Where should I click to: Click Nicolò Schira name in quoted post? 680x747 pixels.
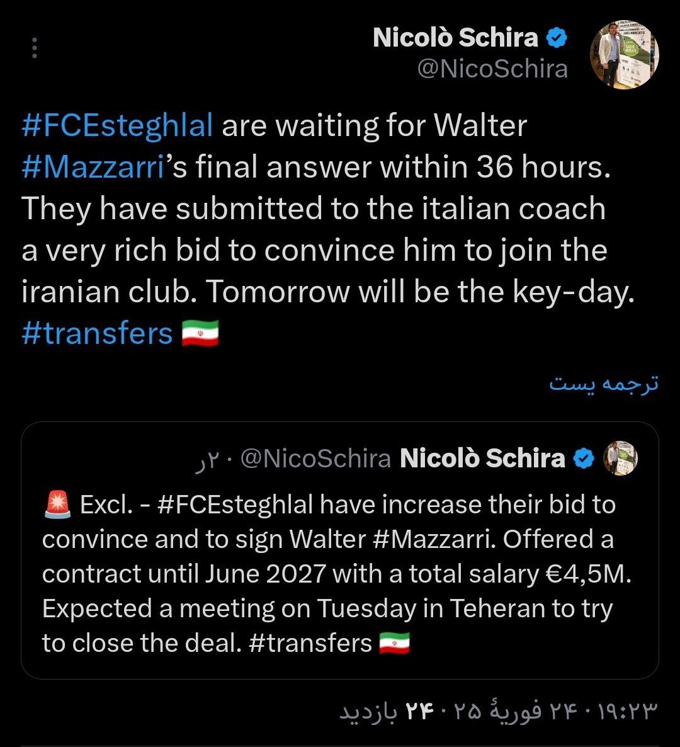coord(482,459)
